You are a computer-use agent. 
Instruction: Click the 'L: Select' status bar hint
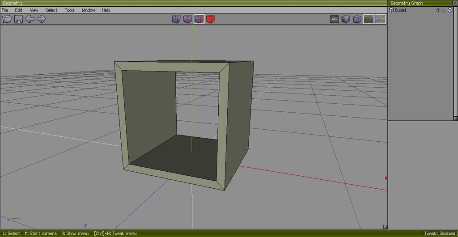(x=11, y=233)
